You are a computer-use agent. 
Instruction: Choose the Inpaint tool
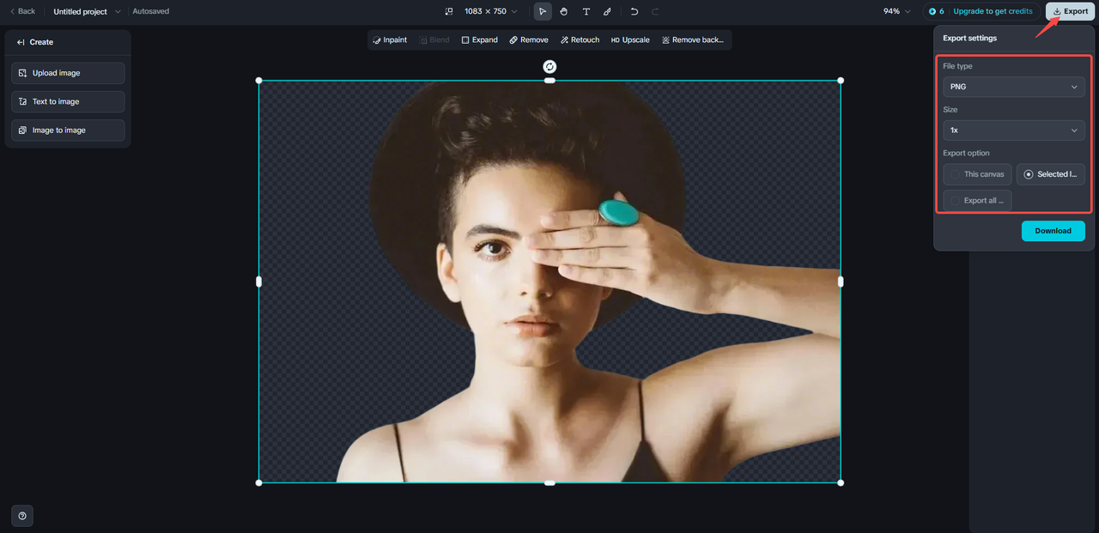(x=390, y=40)
